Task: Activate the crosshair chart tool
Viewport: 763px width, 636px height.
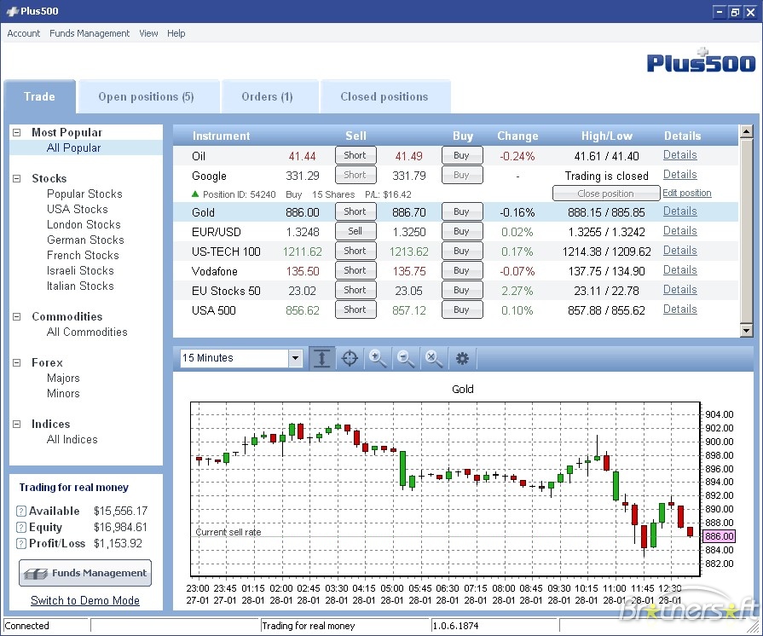Action: click(350, 358)
